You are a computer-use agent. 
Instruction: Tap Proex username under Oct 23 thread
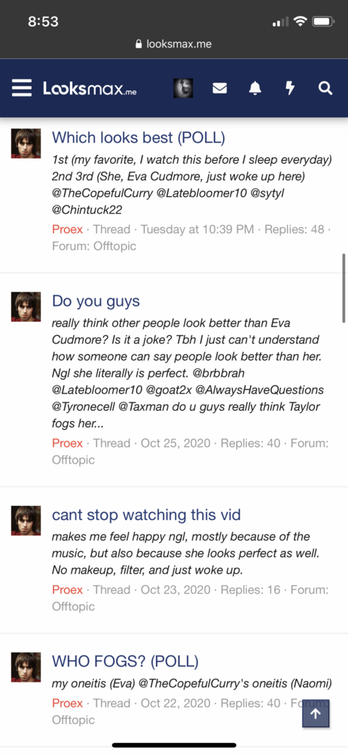[67, 590]
